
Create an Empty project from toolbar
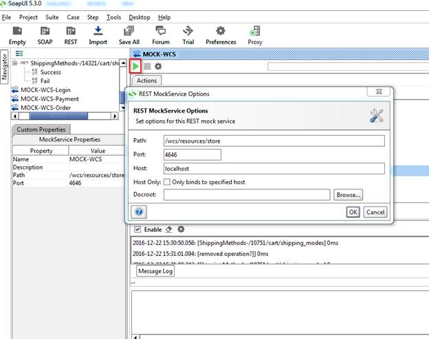pos(17,36)
